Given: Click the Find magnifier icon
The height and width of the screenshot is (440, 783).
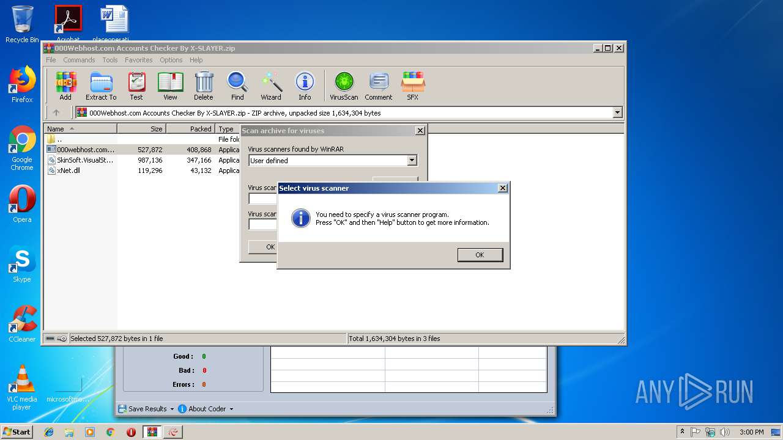Looking at the screenshot, I should coord(237,86).
